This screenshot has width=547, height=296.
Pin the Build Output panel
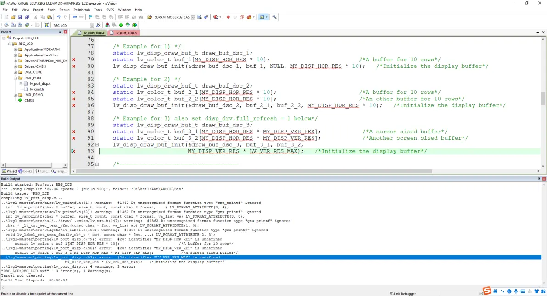(538, 179)
